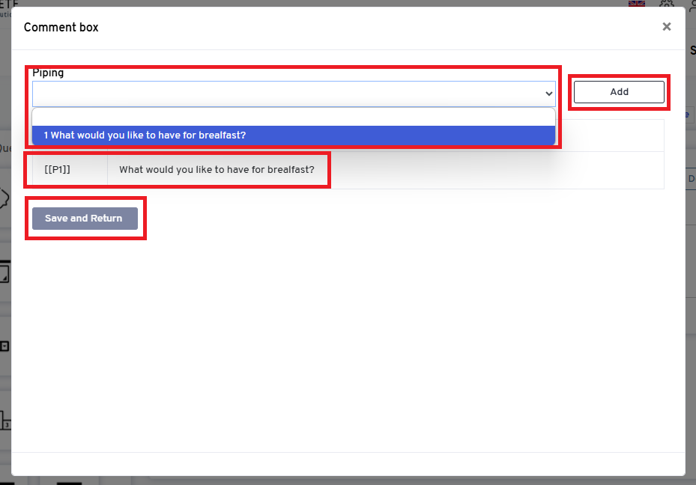Screen dimensions: 696x485
Task: Click the UK flag language icon
Action: point(636,4)
